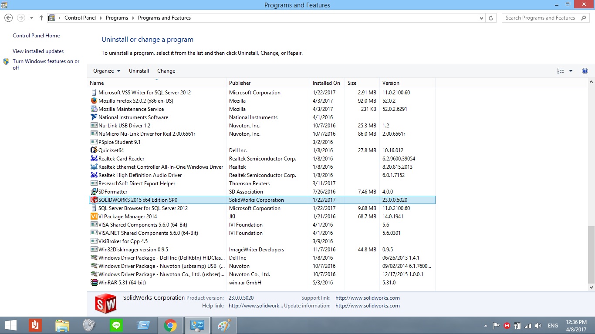Sort by the Version column header
This screenshot has width=595, height=334.
[x=407, y=83]
